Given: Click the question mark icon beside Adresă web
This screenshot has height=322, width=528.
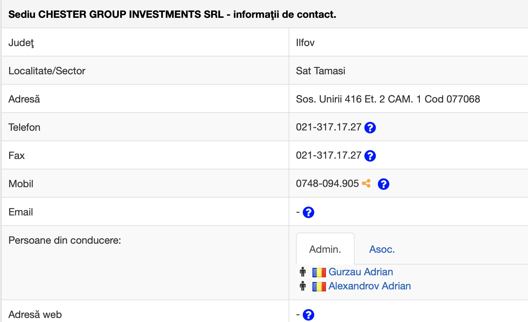Looking at the screenshot, I should pos(308,315).
